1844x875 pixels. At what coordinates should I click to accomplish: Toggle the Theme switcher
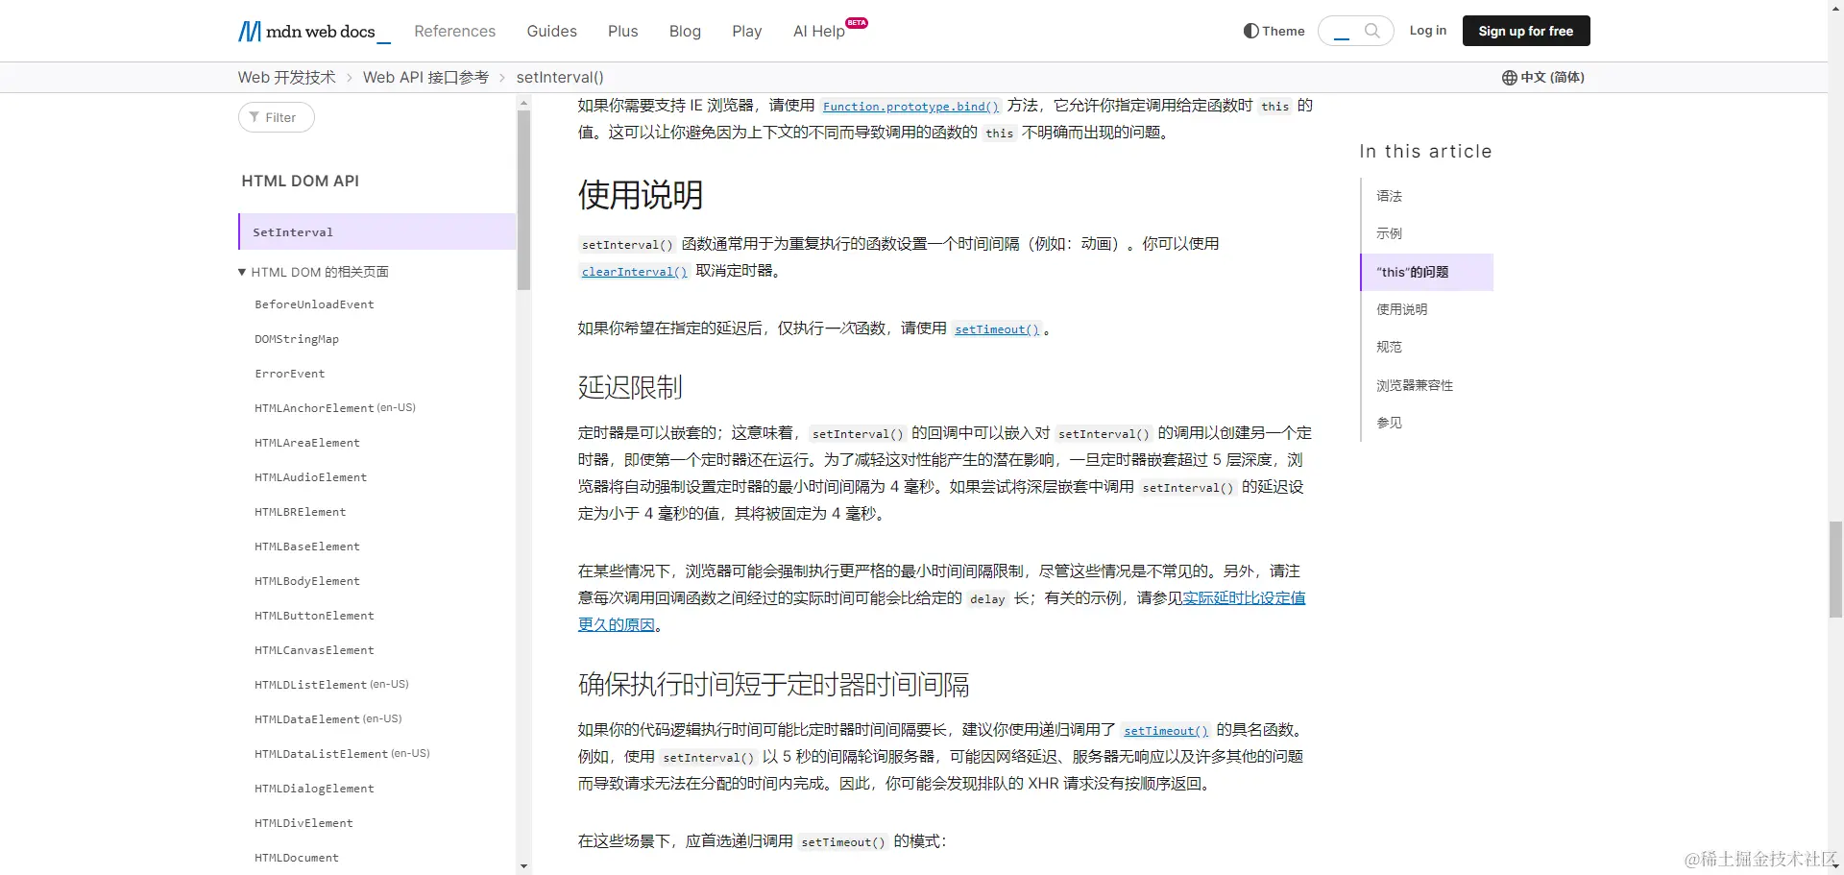pos(1274,31)
